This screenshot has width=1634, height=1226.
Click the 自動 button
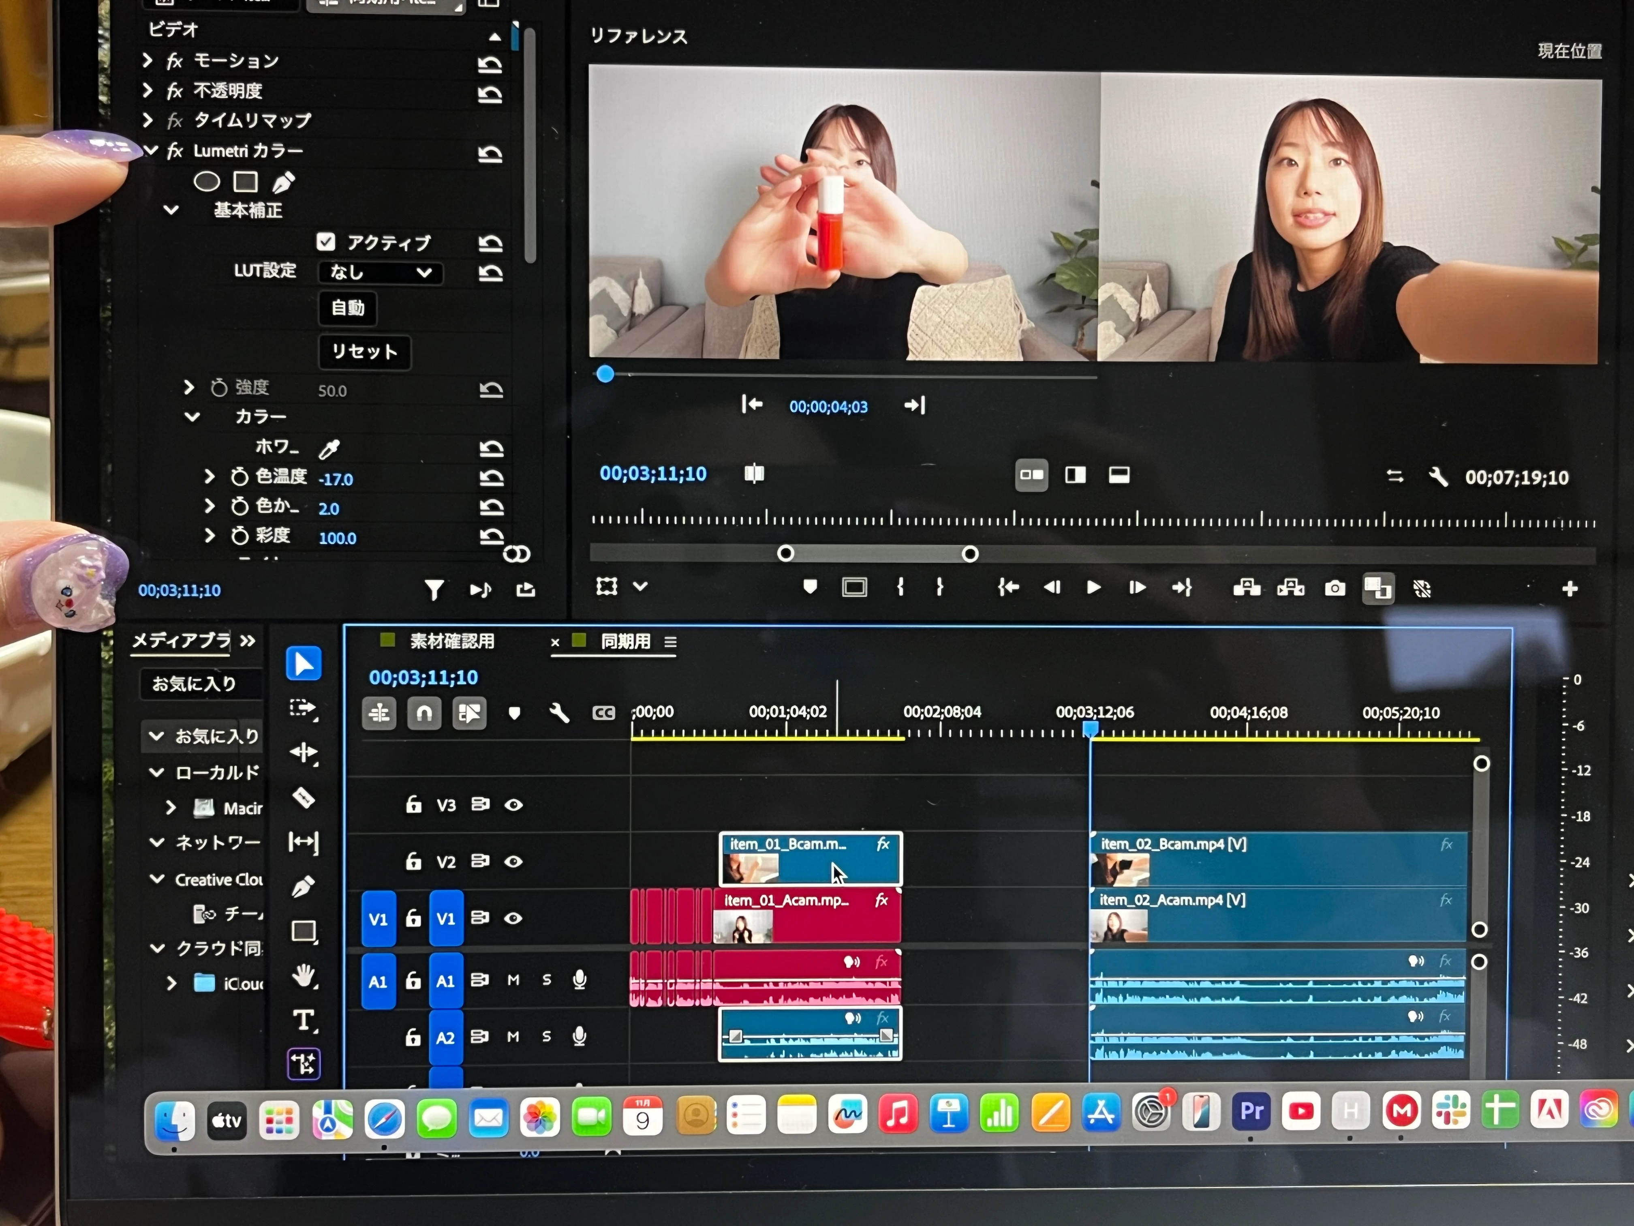click(x=347, y=308)
